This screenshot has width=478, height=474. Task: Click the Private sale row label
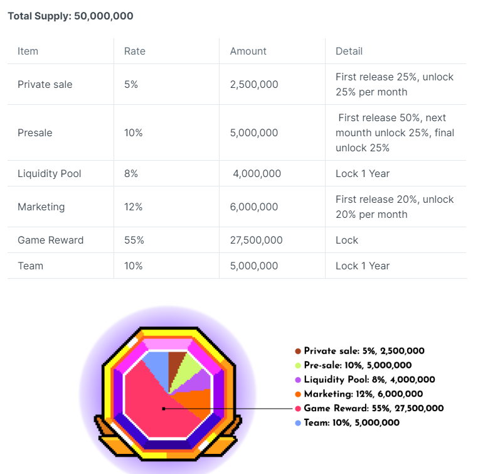point(45,85)
